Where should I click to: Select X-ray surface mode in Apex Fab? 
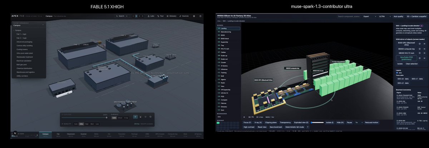(x=126, y=118)
